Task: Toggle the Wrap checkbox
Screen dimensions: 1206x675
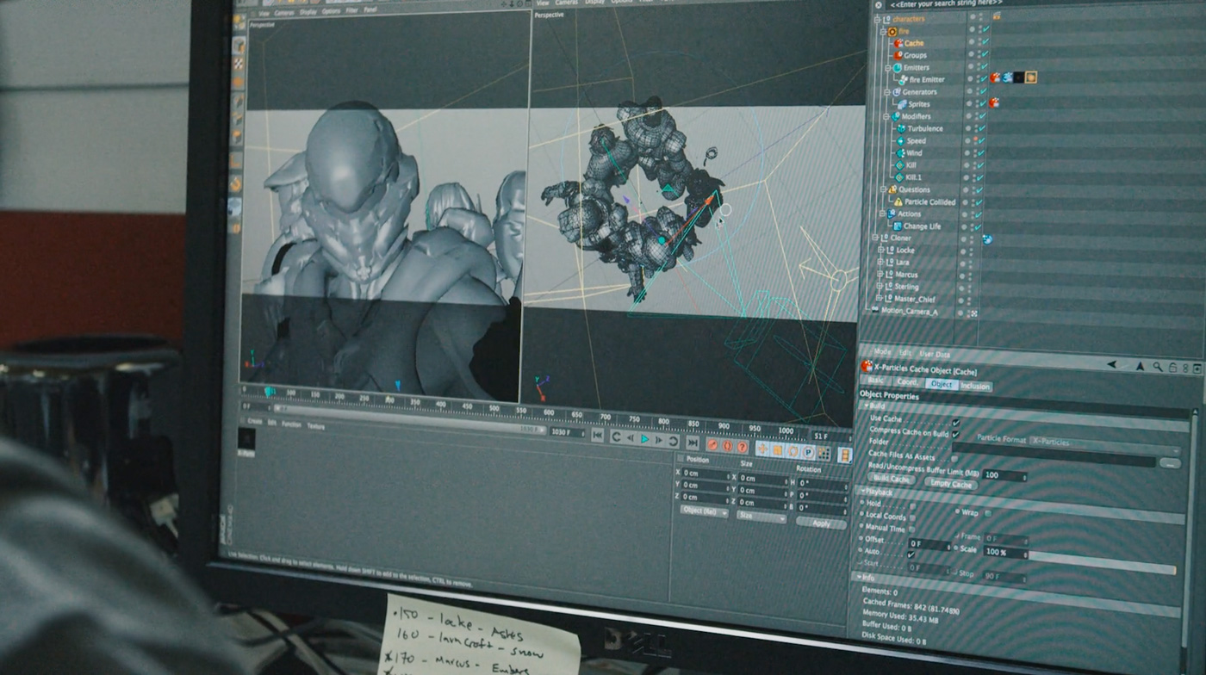Action: 987,513
